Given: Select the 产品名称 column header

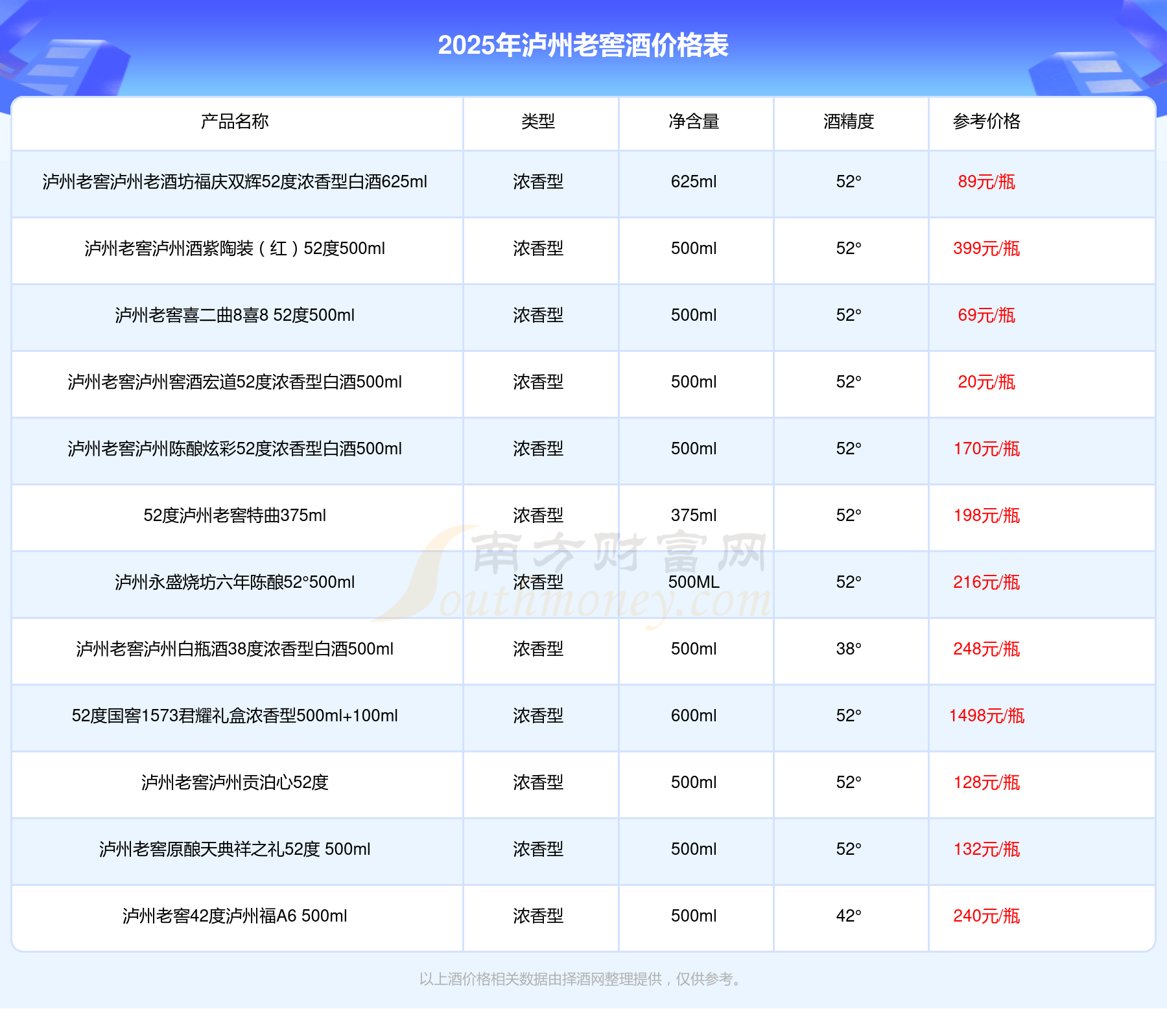Looking at the screenshot, I should coord(235,121).
